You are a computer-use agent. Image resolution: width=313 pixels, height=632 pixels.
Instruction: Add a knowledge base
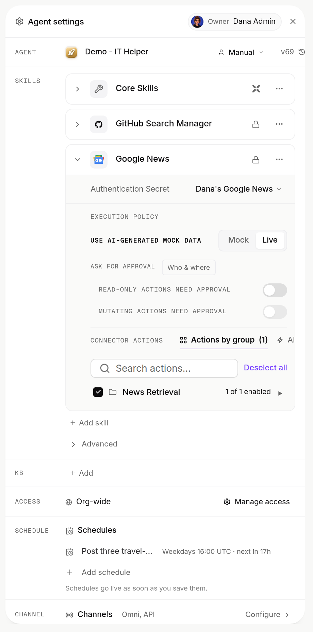[x=82, y=473]
